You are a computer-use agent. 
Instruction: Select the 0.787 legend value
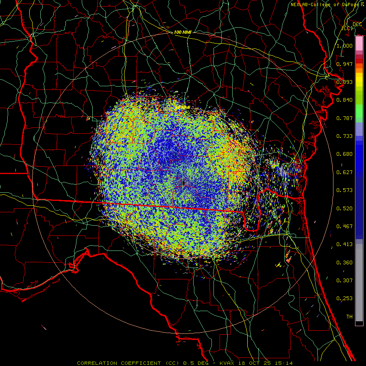click(344, 118)
